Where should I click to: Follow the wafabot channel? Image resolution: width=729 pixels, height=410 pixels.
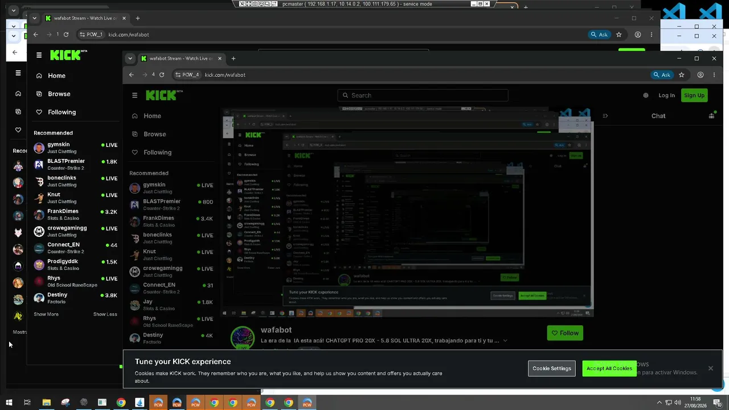coord(565,333)
